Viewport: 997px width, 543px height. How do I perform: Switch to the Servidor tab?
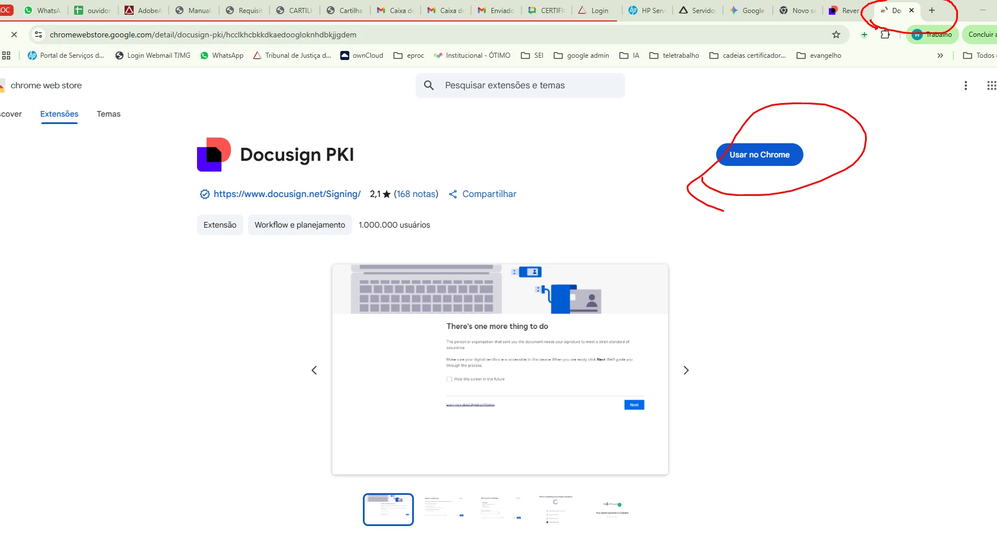tap(698, 10)
